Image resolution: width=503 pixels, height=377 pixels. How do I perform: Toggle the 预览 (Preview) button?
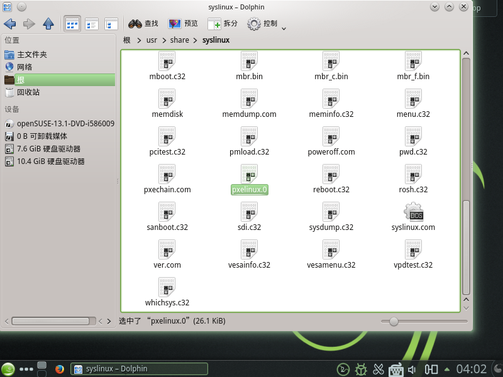pyautogui.click(x=183, y=24)
